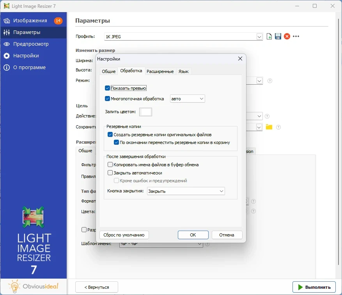Viewport: 342px width, 295px height.
Task: Click the orange 14 images badge
Action: 58,21
